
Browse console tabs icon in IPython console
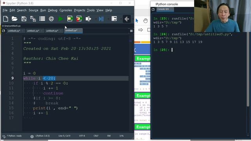pos(153,9)
